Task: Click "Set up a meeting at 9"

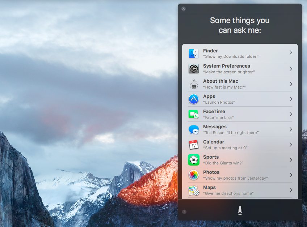Action: pyautogui.click(x=225, y=148)
